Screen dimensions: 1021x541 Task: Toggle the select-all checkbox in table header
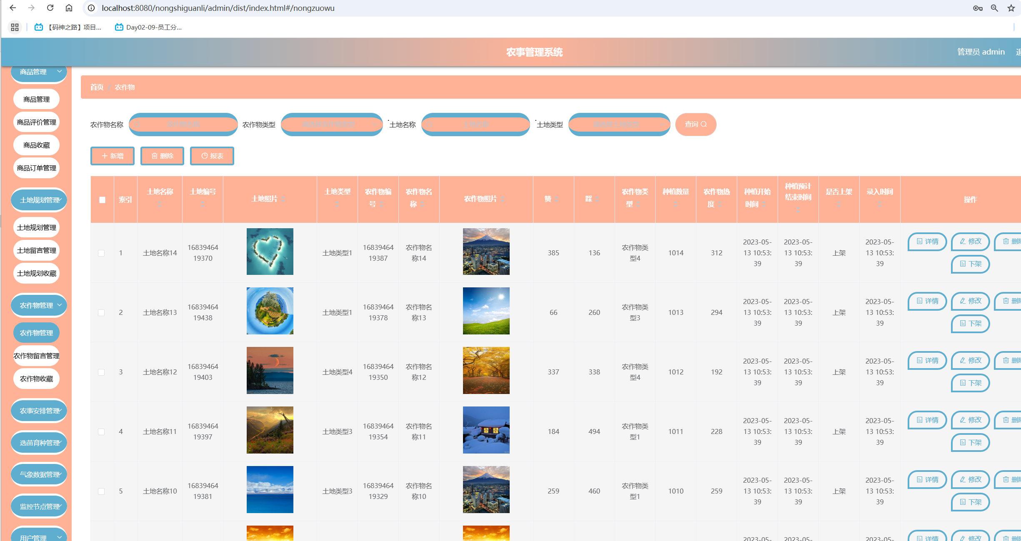pyautogui.click(x=102, y=199)
